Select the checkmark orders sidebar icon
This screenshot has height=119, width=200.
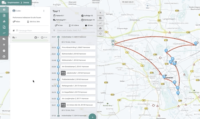tap(4, 50)
